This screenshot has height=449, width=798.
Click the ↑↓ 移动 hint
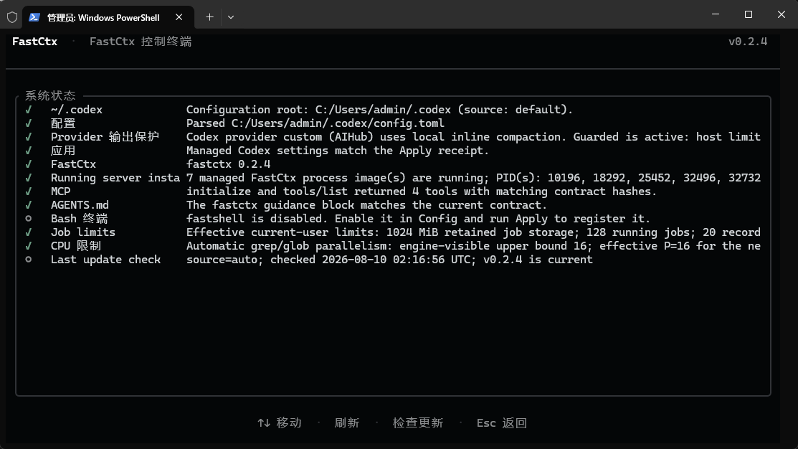point(280,422)
